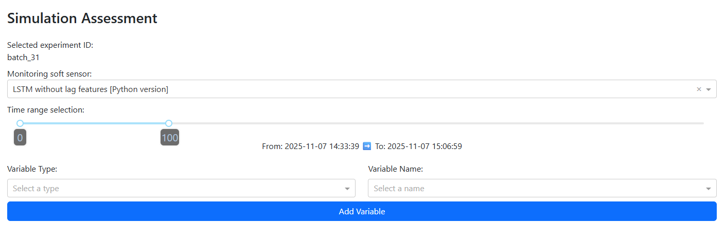
Task: Click the right slider handle at 100
Action: pyautogui.click(x=169, y=123)
